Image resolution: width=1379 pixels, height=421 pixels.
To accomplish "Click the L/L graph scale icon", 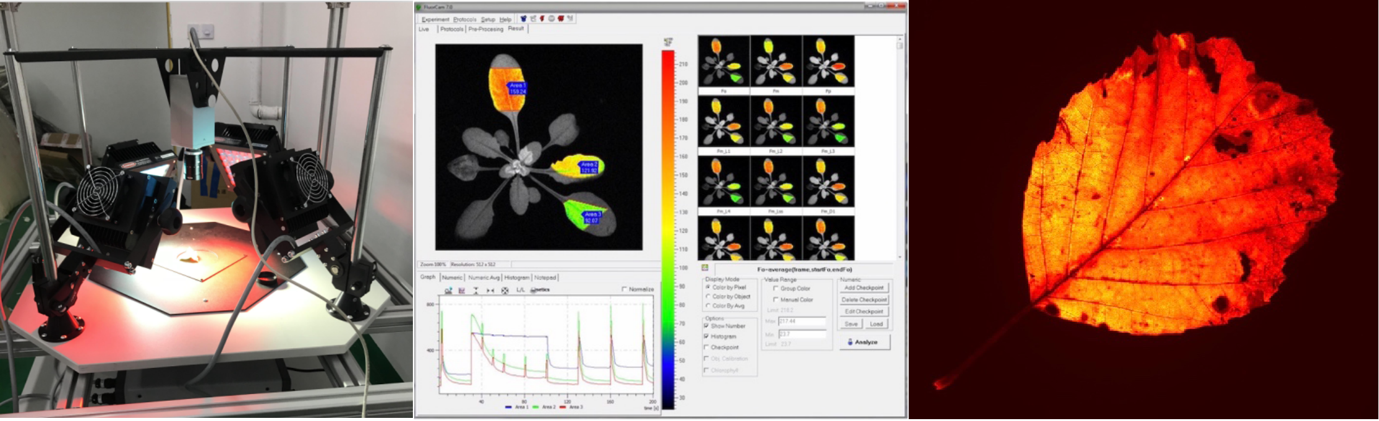I will (520, 290).
